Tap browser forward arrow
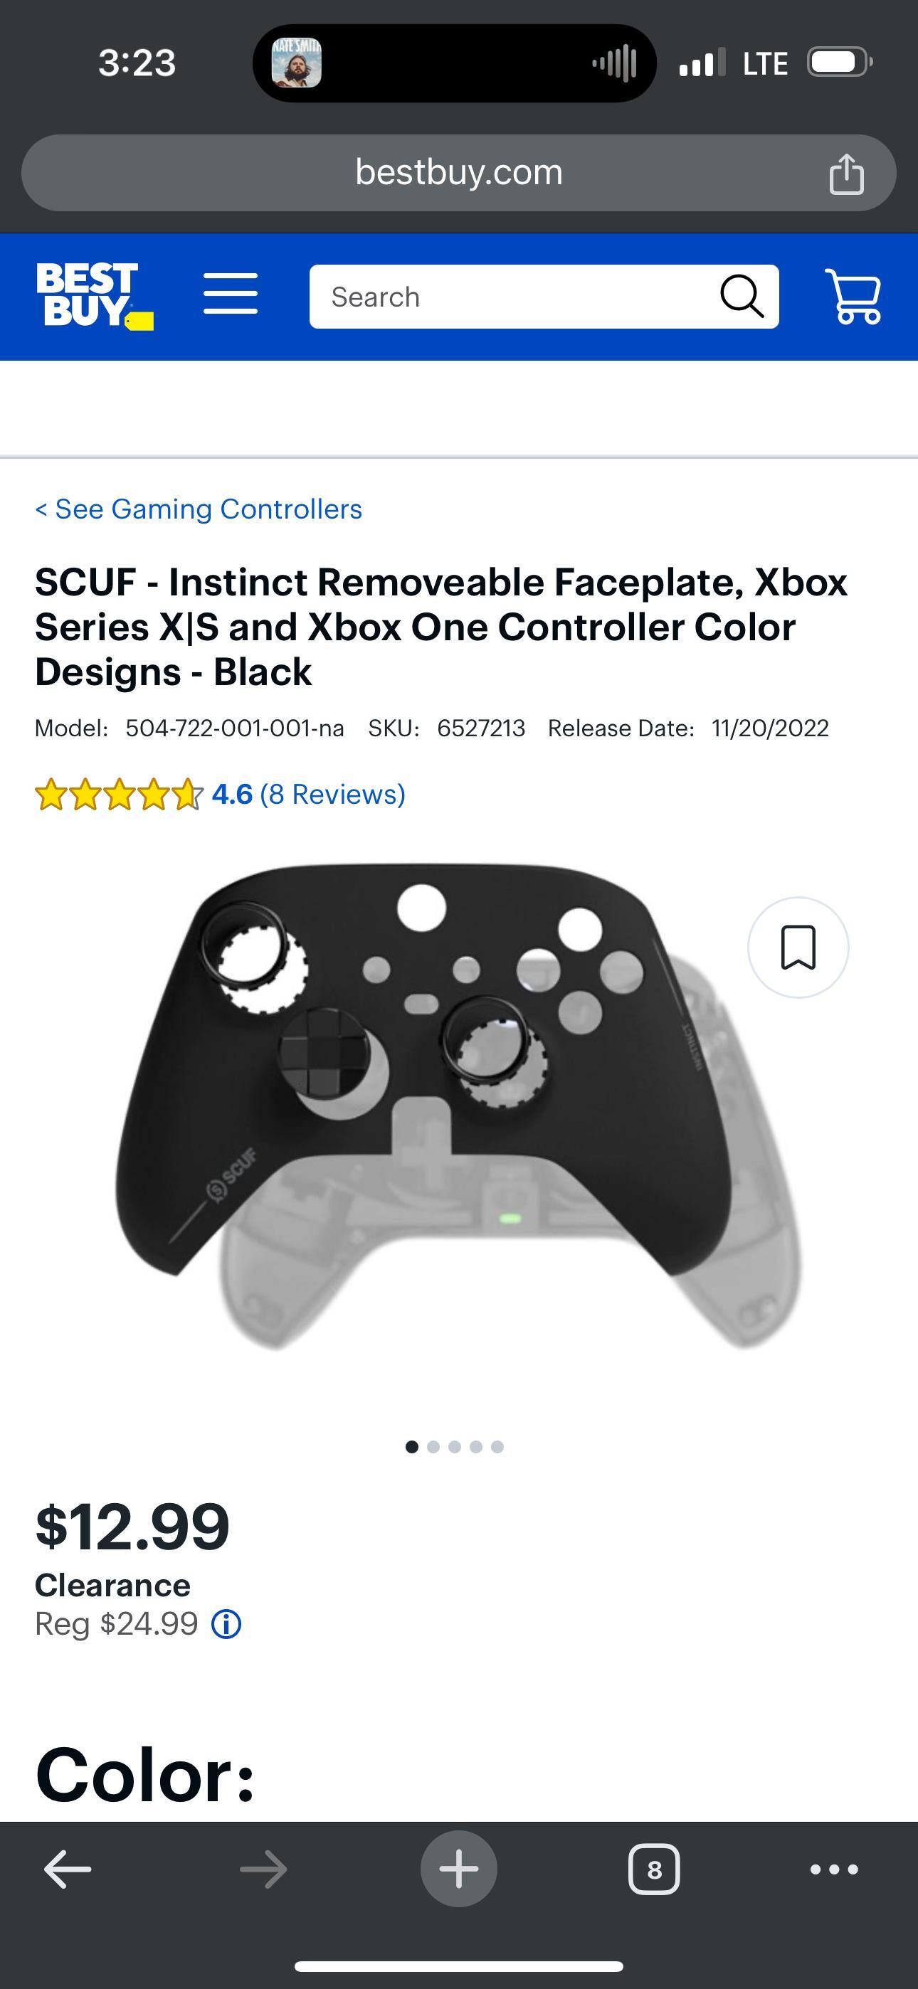This screenshot has width=918, height=1989. click(263, 1870)
